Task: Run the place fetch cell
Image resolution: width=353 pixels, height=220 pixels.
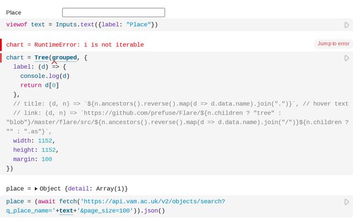Action: coord(347,202)
